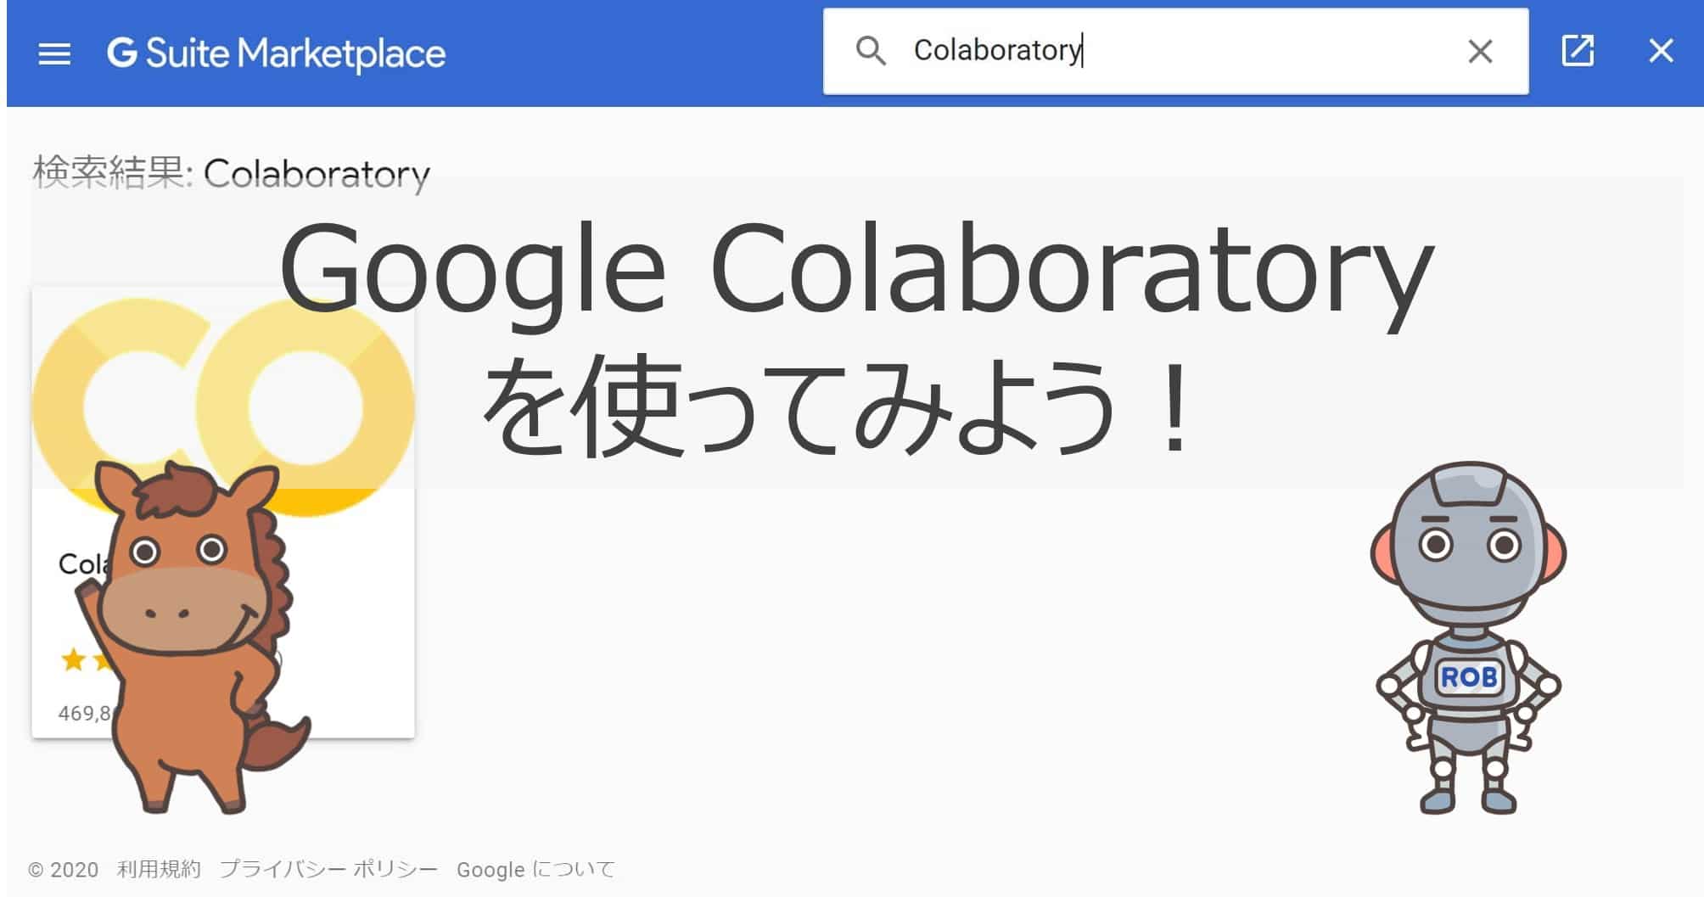Click the magnifying glass search icon
This screenshot has width=1704, height=897.
[x=872, y=52]
